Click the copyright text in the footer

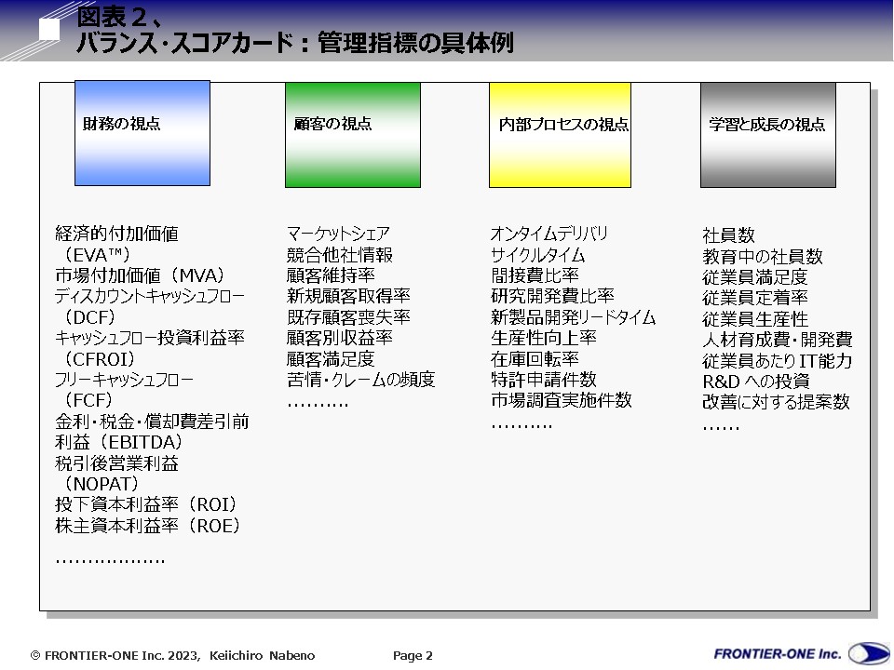(173, 656)
